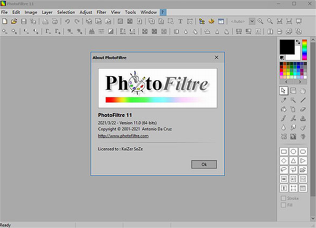Select the Pipette eyedropper tool
Viewport: 316px width, 228px height.
[x=284, y=100]
